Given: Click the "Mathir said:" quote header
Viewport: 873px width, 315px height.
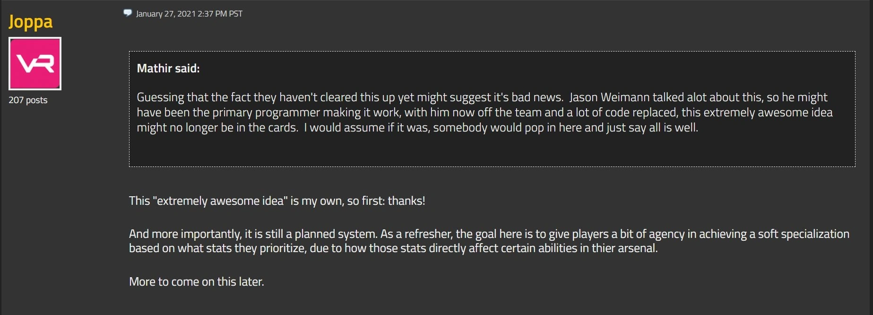Looking at the screenshot, I should click(168, 69).
